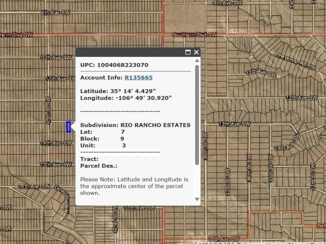Click the popup vertical scrollbar thumb
Viewport: 326px width, 244px height.
[197, 115]
